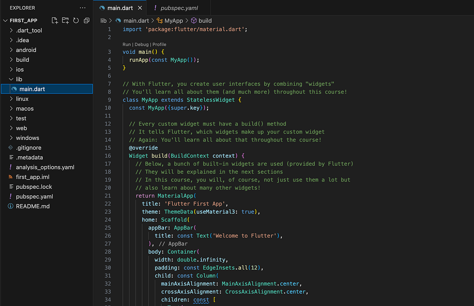Screen dimensions: 474x306
Task: Click the Run code lens above main()
Action: [126, 44]
